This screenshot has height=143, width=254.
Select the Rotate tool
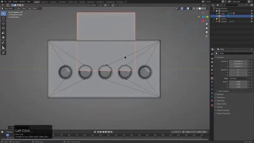[3, 28]
